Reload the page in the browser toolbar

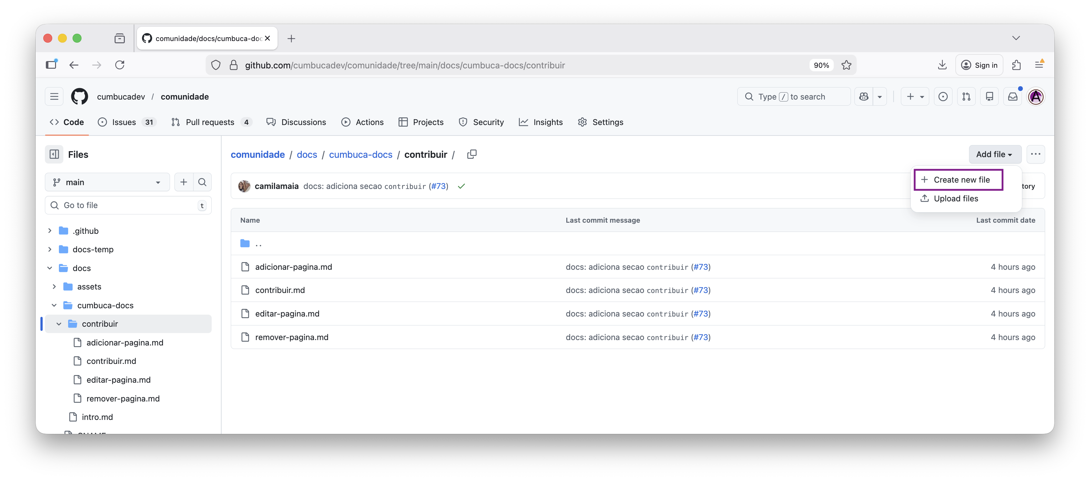click(120, 65)
